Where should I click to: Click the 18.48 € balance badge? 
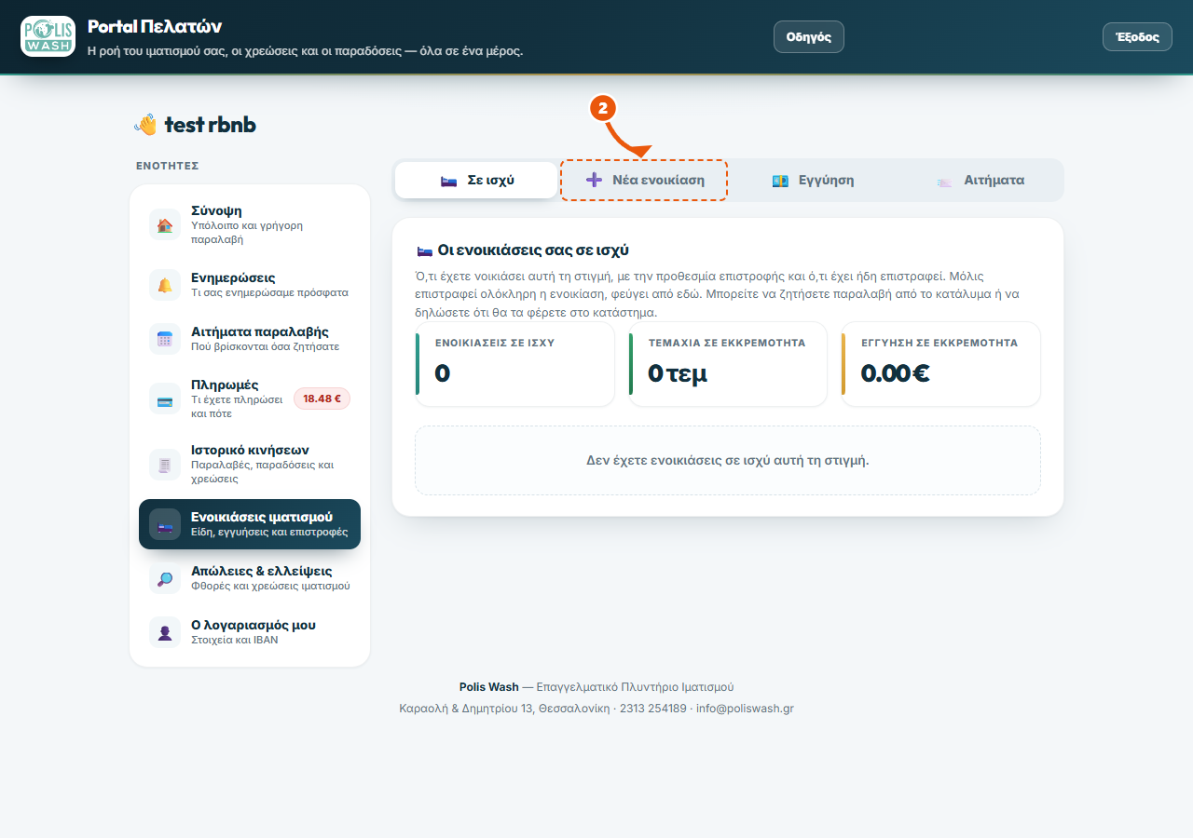pos(322,399)
